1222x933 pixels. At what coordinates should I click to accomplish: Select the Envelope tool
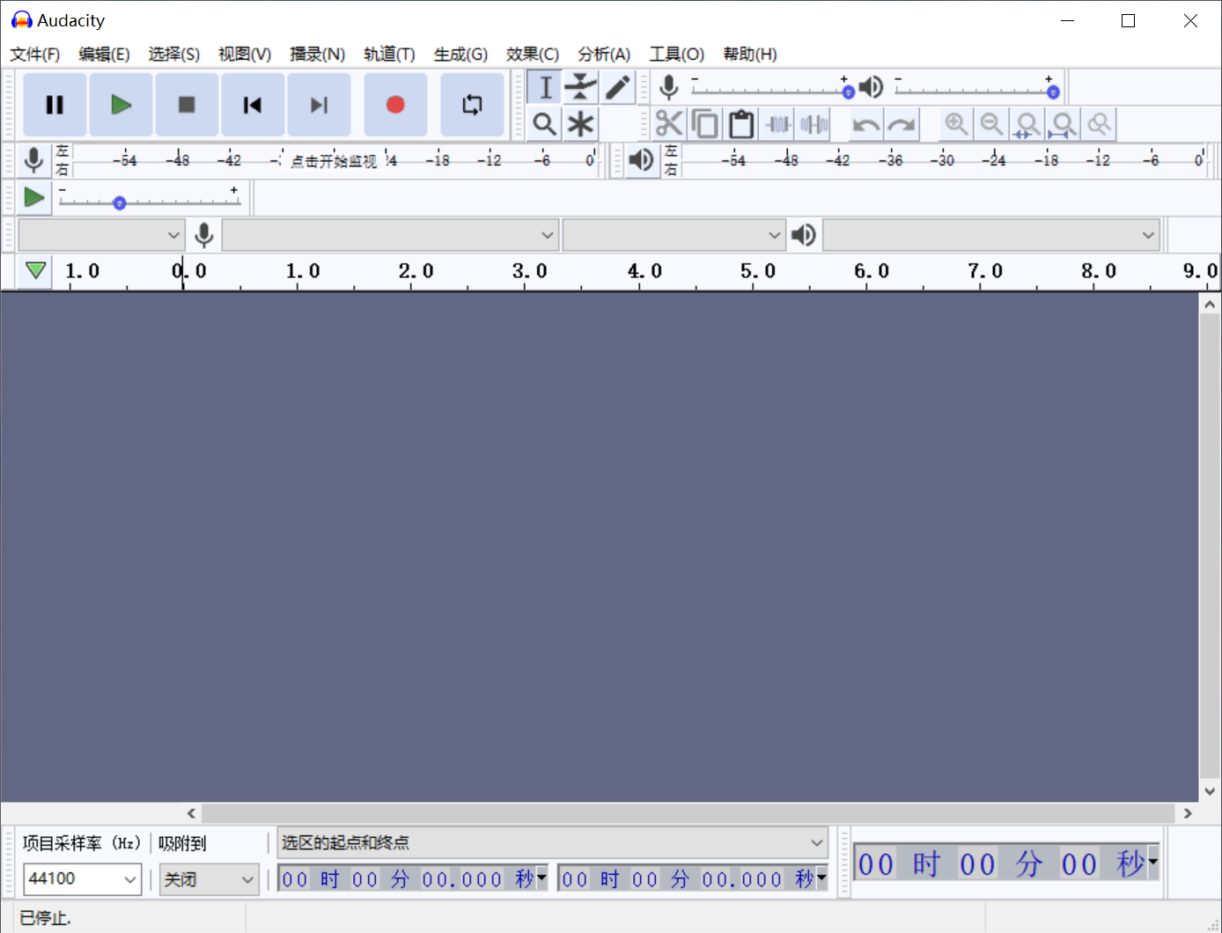pos(580,87)
